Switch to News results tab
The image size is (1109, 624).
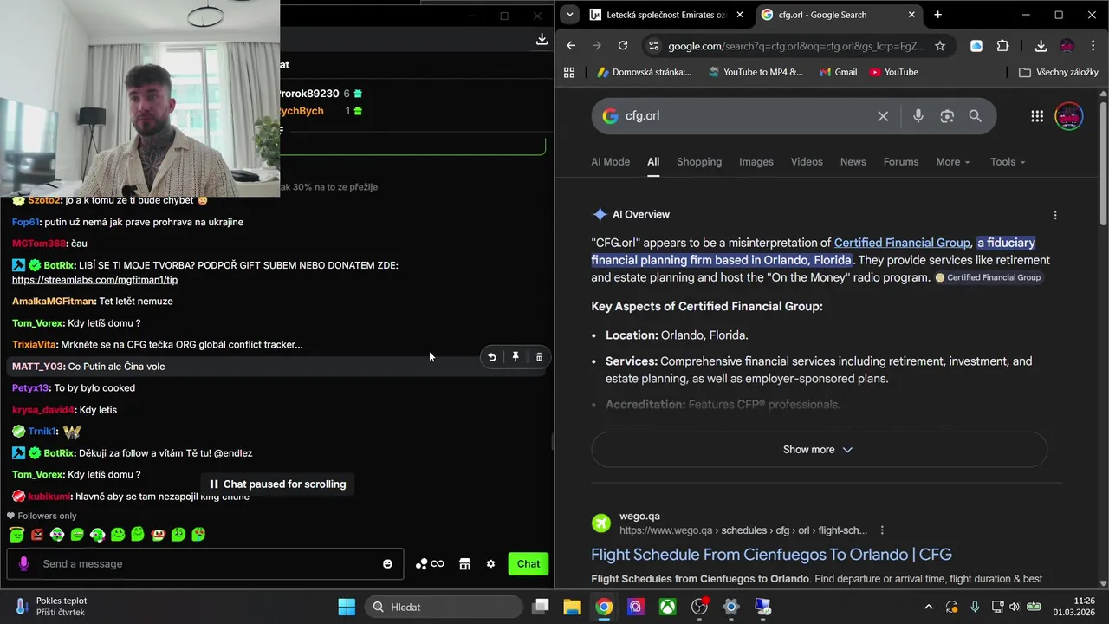853,162
